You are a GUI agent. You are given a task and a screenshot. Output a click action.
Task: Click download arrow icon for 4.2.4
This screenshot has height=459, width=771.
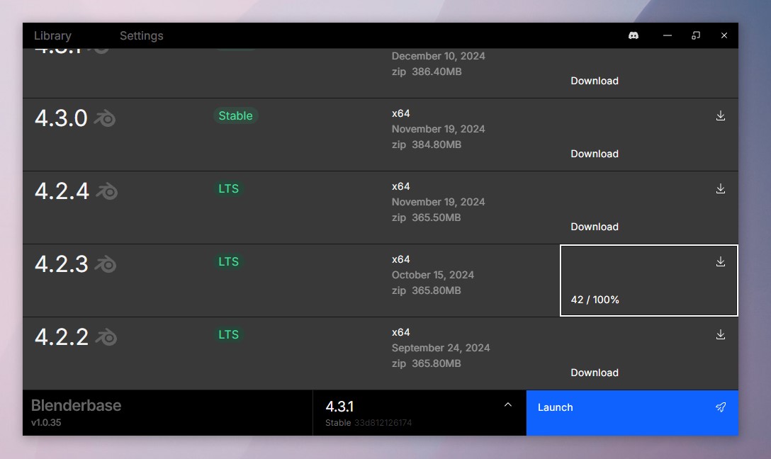[721, 188]
